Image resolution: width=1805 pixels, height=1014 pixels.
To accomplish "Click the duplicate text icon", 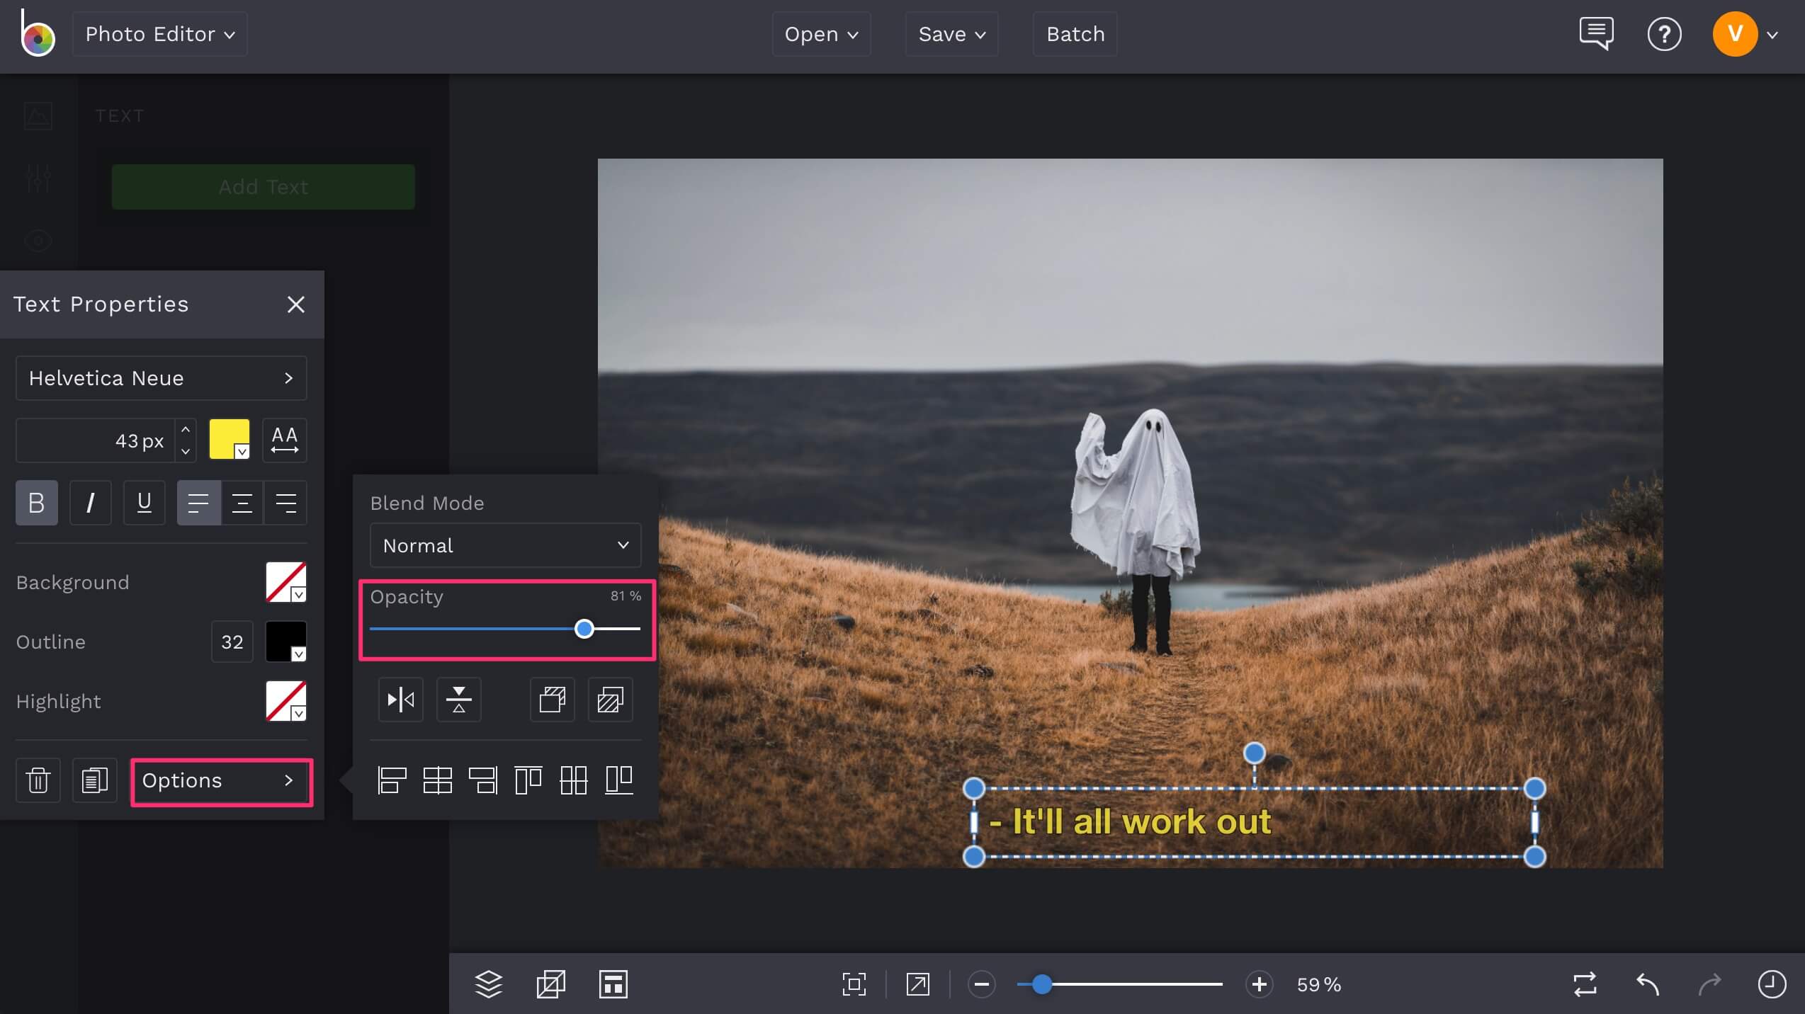I will 94,780.
